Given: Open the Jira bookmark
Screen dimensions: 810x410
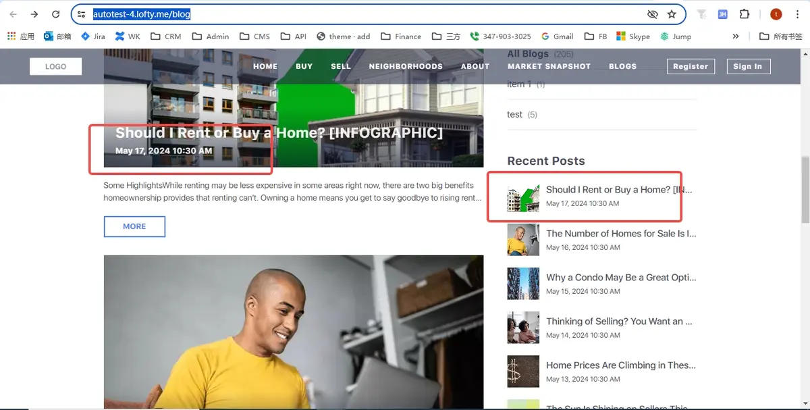Looking at the screenshot, I should tap(92, 36).
